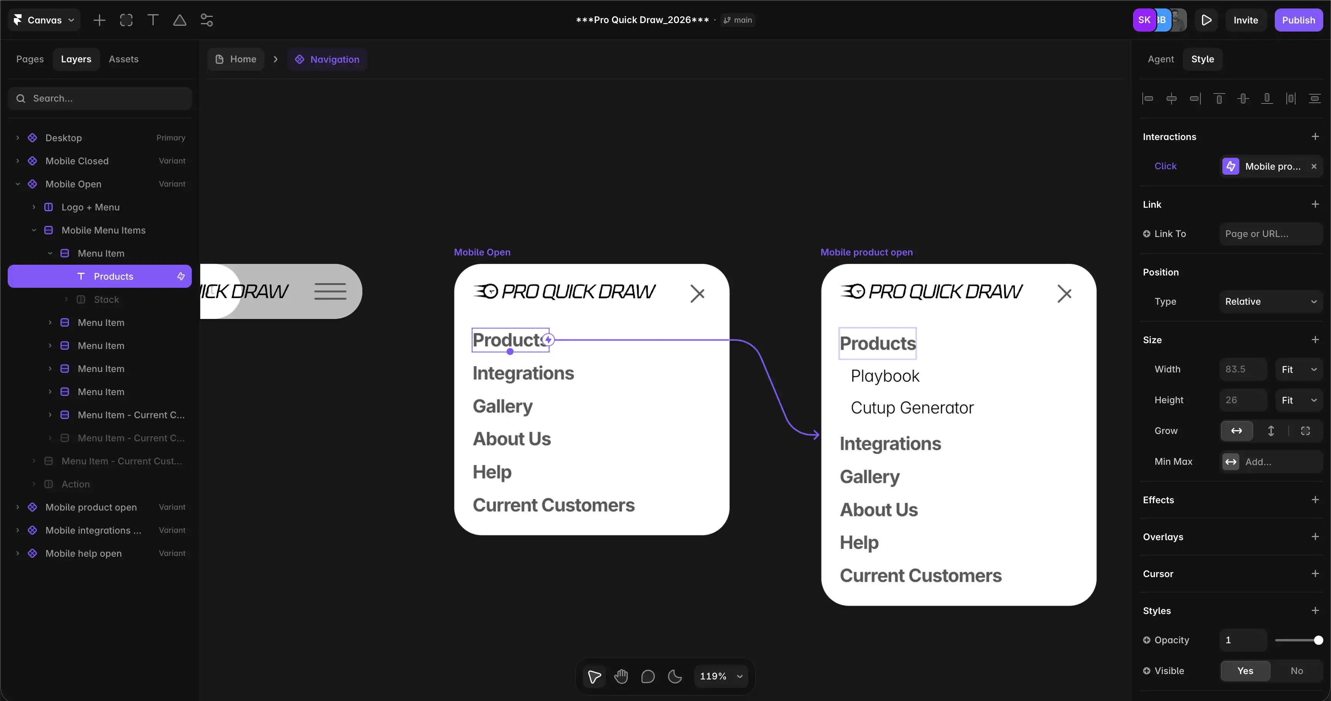Add a link with Link plus icon
Screen dimensions: 1331x701
pyautogui.click(x=1315, y=204)
